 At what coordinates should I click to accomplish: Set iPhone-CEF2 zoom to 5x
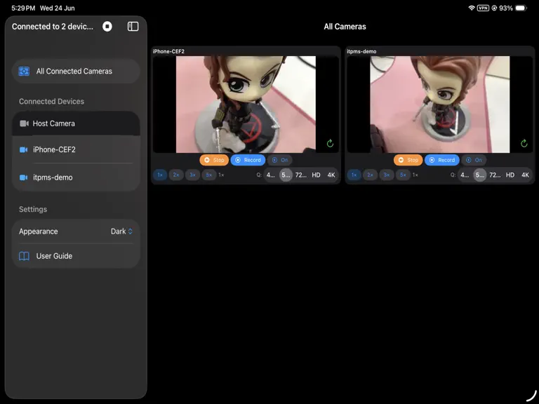pyautogui.click(x=208, y=175)
